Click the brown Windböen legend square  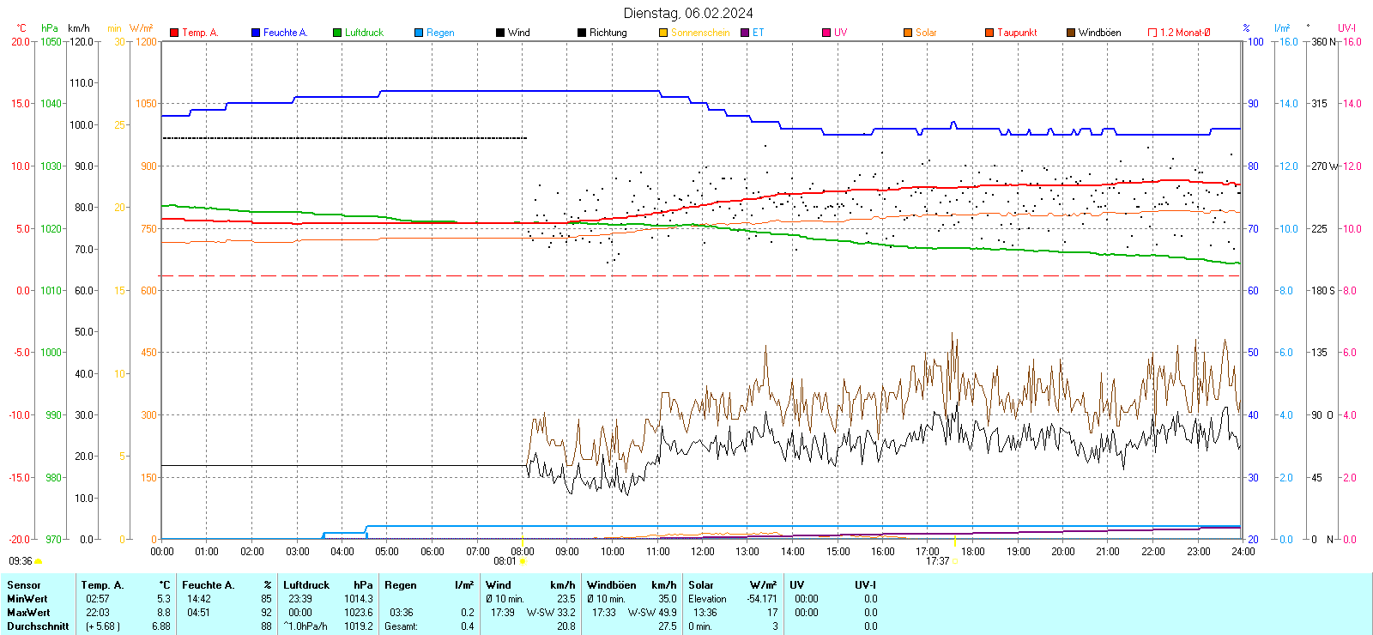pos(1071,33)
